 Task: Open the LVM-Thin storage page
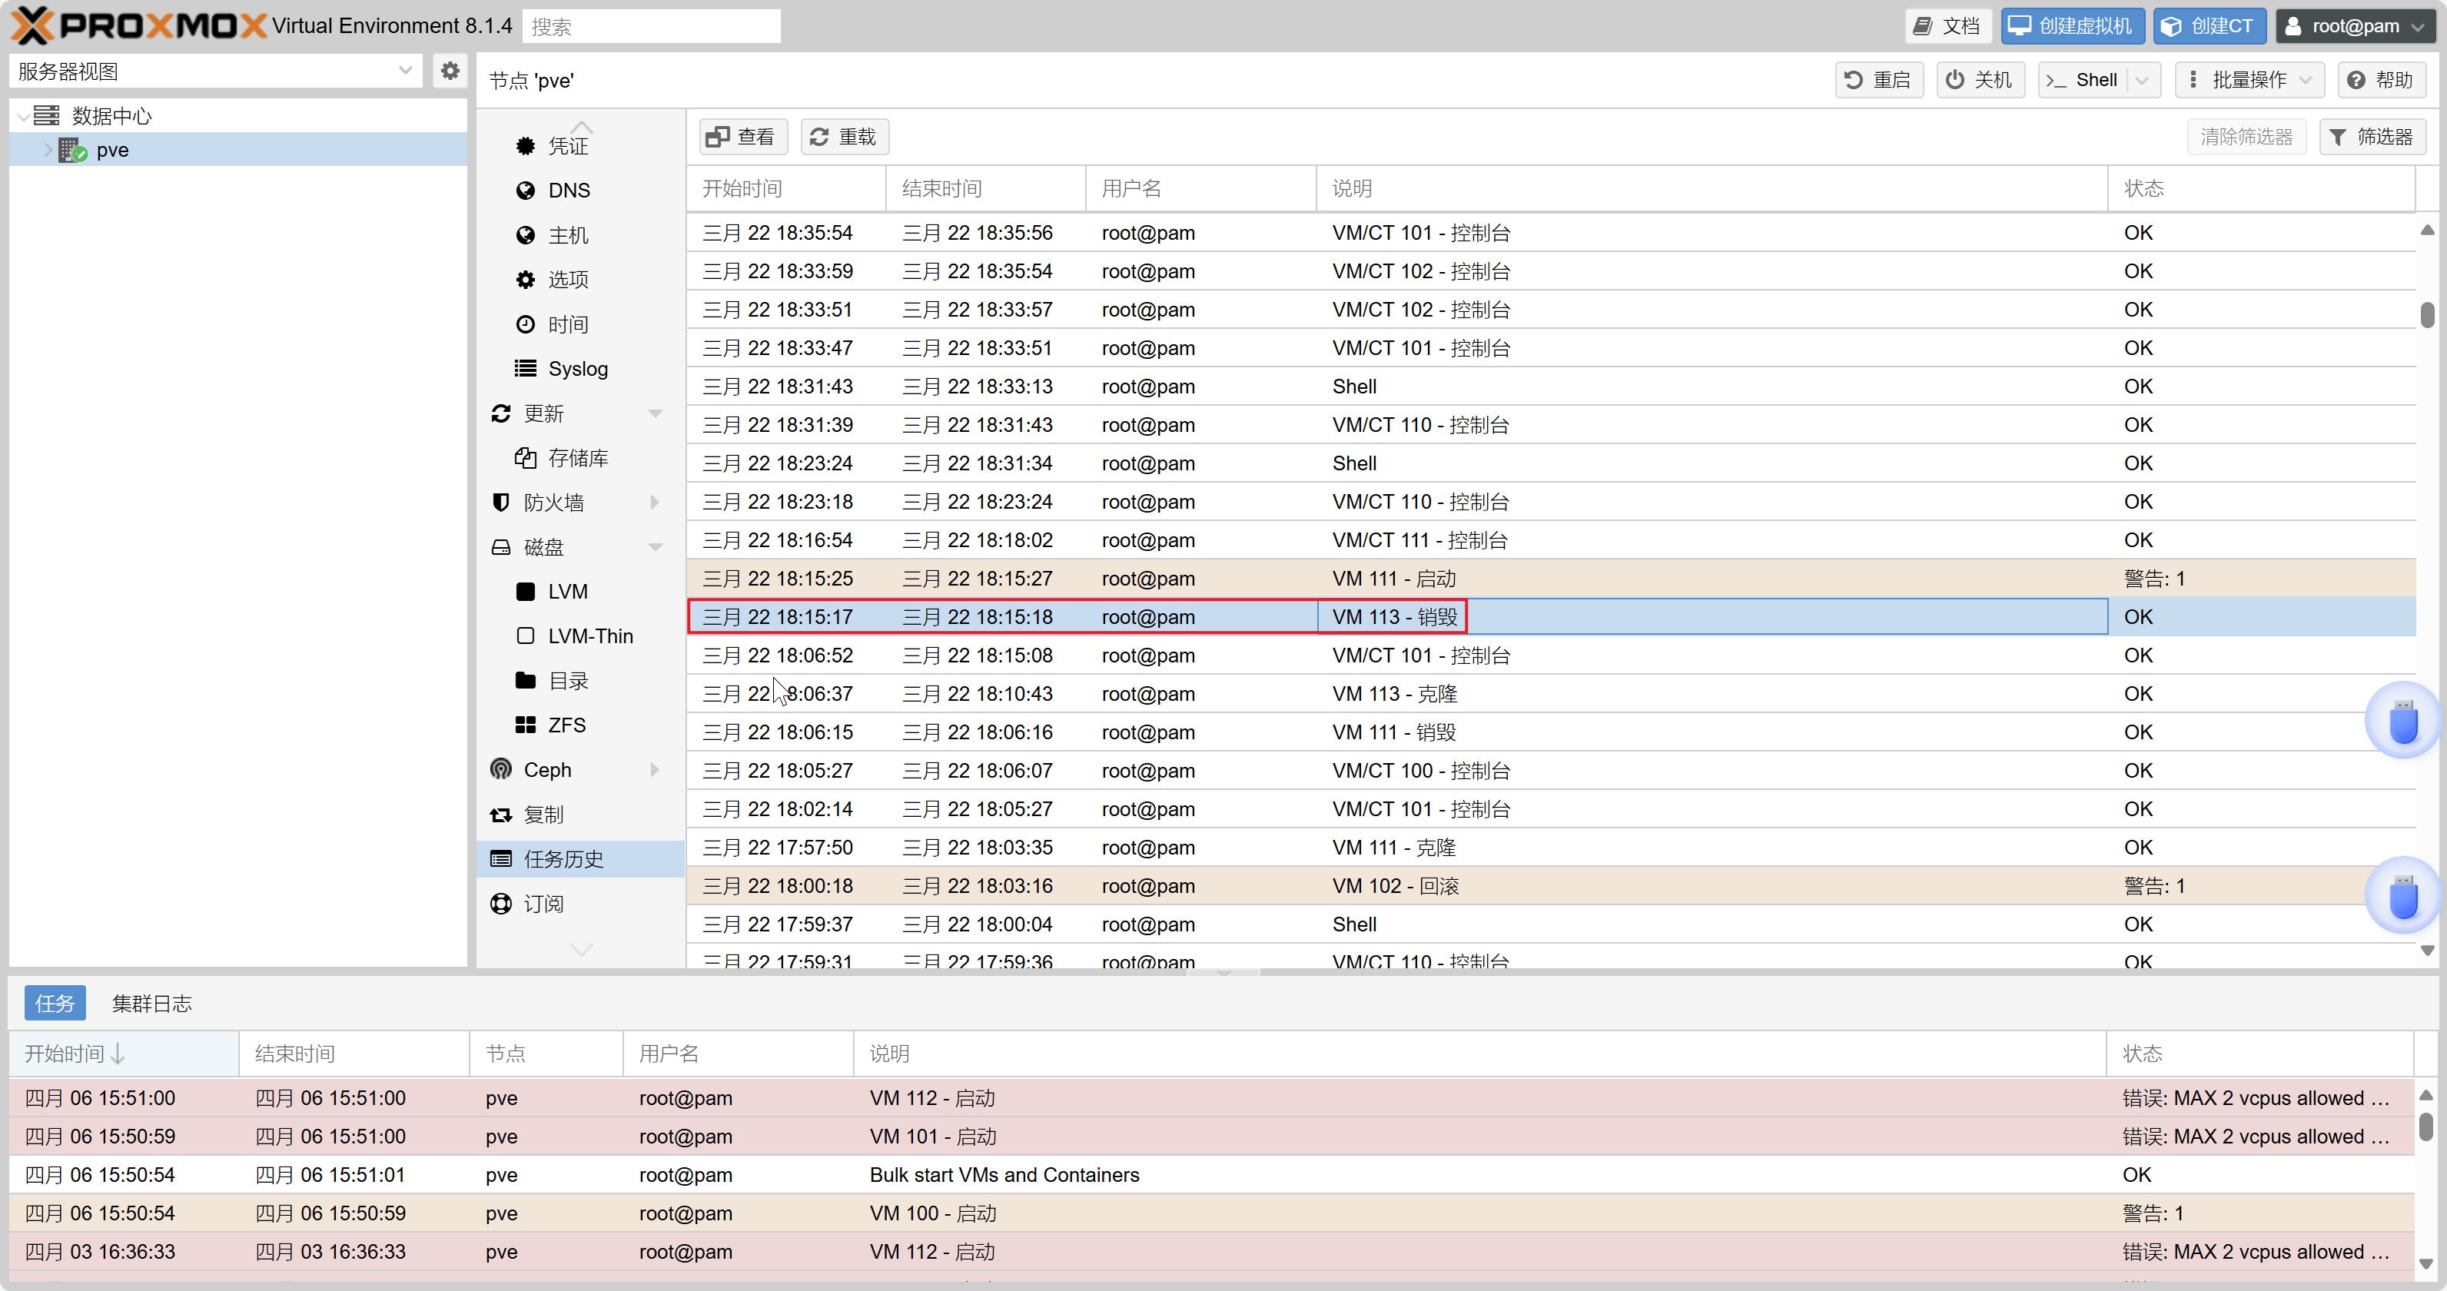click(x=589, y=636)
